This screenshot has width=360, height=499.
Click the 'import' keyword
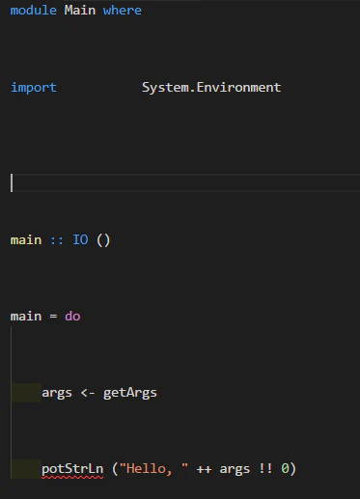[34, 88]
